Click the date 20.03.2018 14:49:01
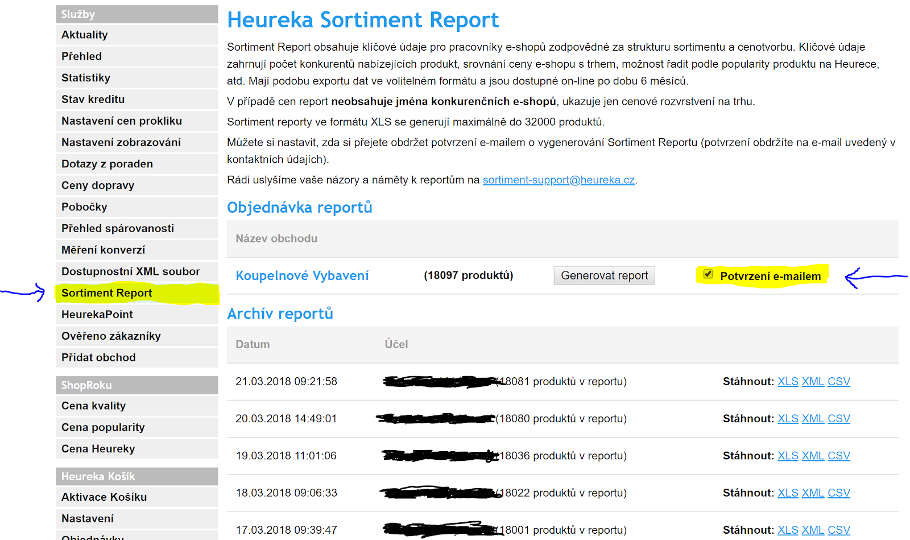 286,418
